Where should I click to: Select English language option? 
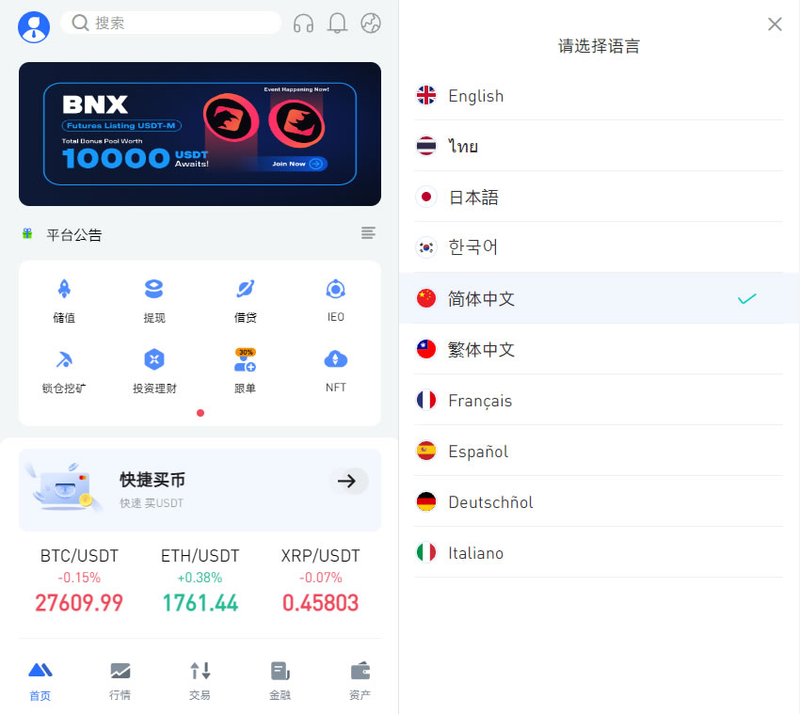tap(599, 95)
